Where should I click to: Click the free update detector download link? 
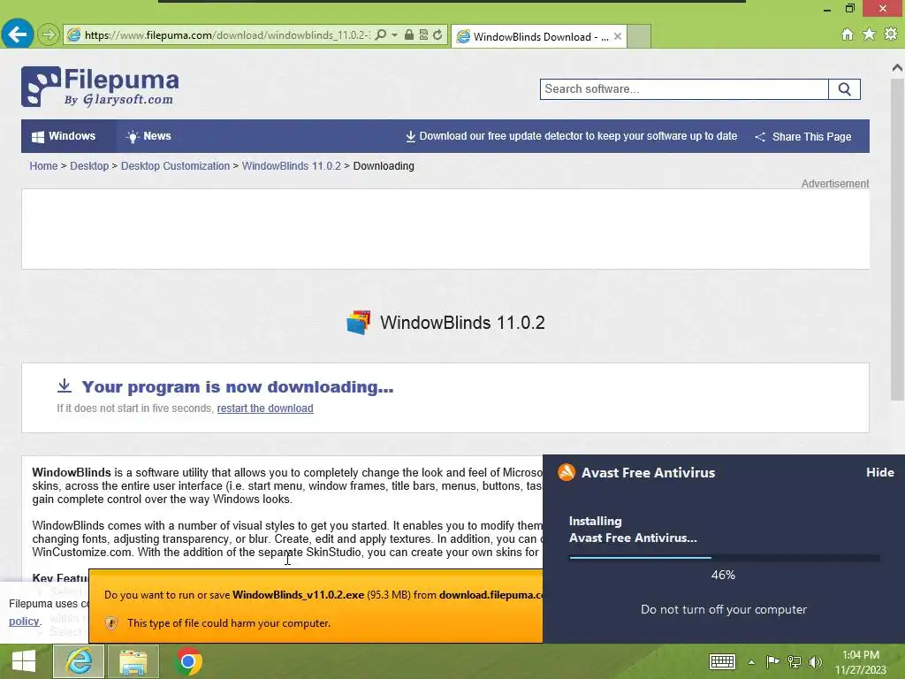(x=572, y=136)
